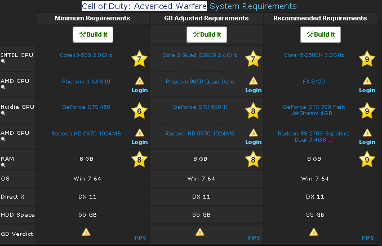Click the FPS link in Minimum column

tap(140, 238)
